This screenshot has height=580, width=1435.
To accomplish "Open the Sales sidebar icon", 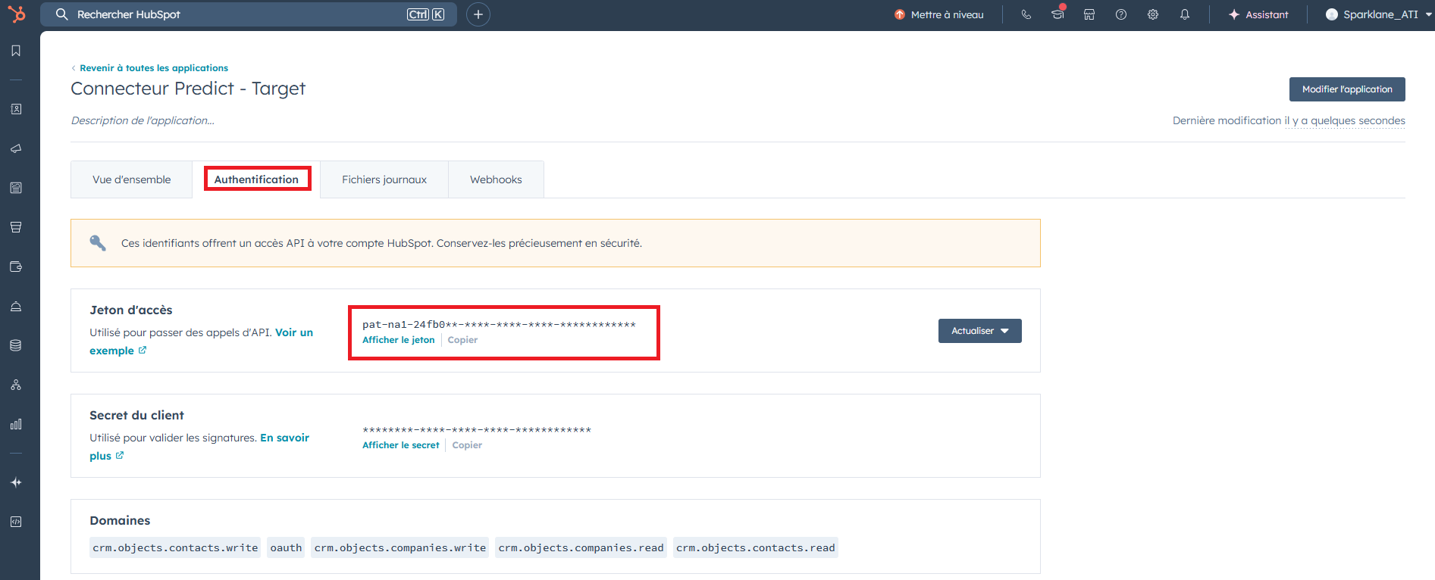I will tap(16, 227).
